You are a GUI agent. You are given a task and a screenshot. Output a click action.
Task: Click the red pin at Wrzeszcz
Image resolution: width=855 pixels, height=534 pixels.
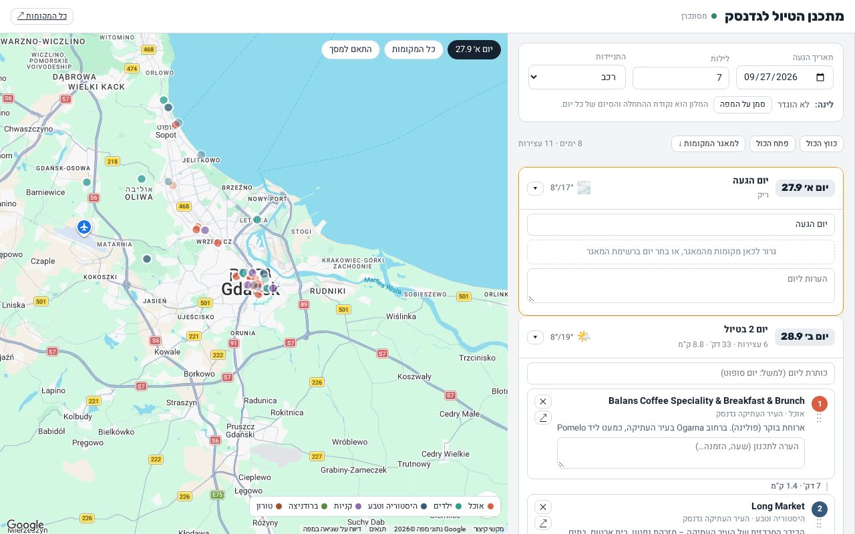coord(218,242)
